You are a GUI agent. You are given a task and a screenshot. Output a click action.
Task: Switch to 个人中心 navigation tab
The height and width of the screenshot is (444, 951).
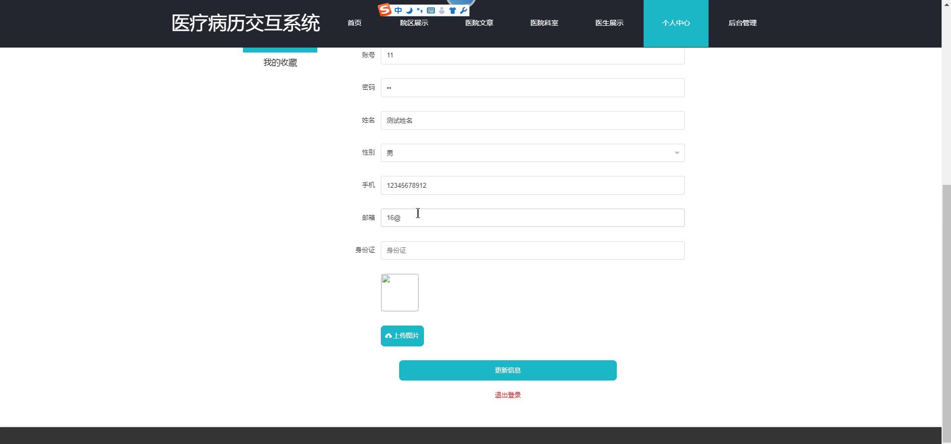coord(675,23)
